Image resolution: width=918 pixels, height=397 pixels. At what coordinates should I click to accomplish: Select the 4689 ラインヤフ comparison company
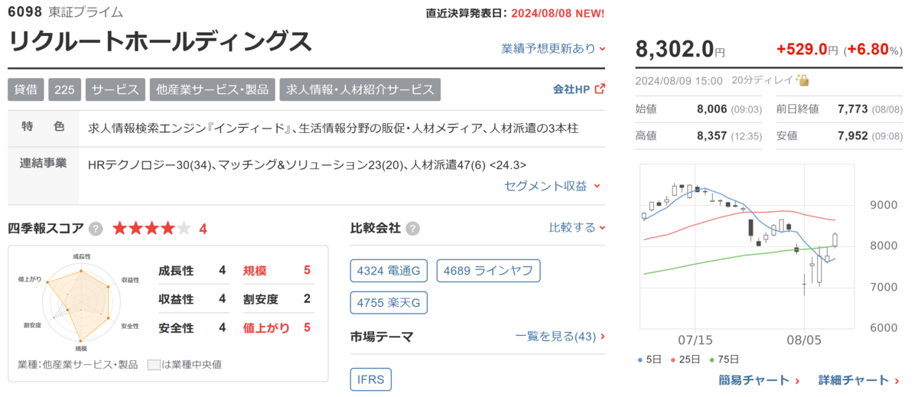click(x=488, y=270)
